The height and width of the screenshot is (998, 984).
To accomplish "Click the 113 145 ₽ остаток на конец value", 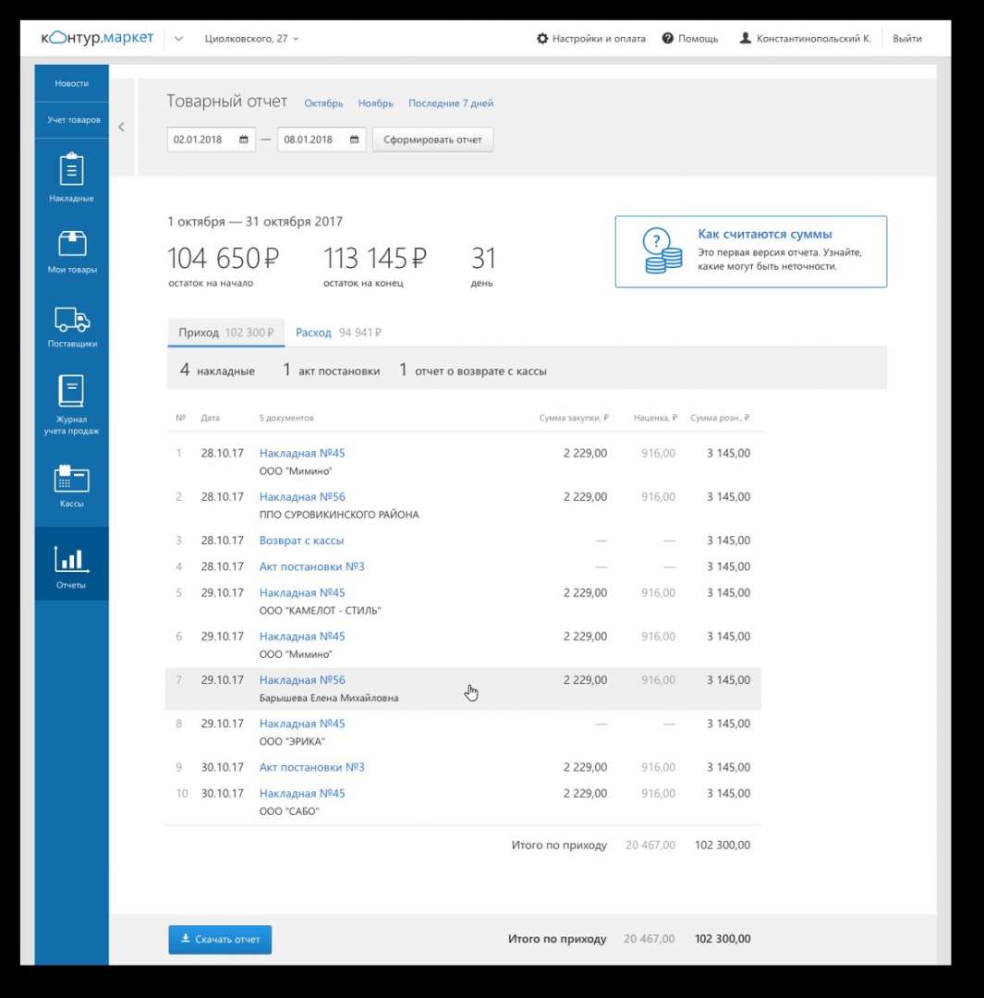I will (375, 259).
